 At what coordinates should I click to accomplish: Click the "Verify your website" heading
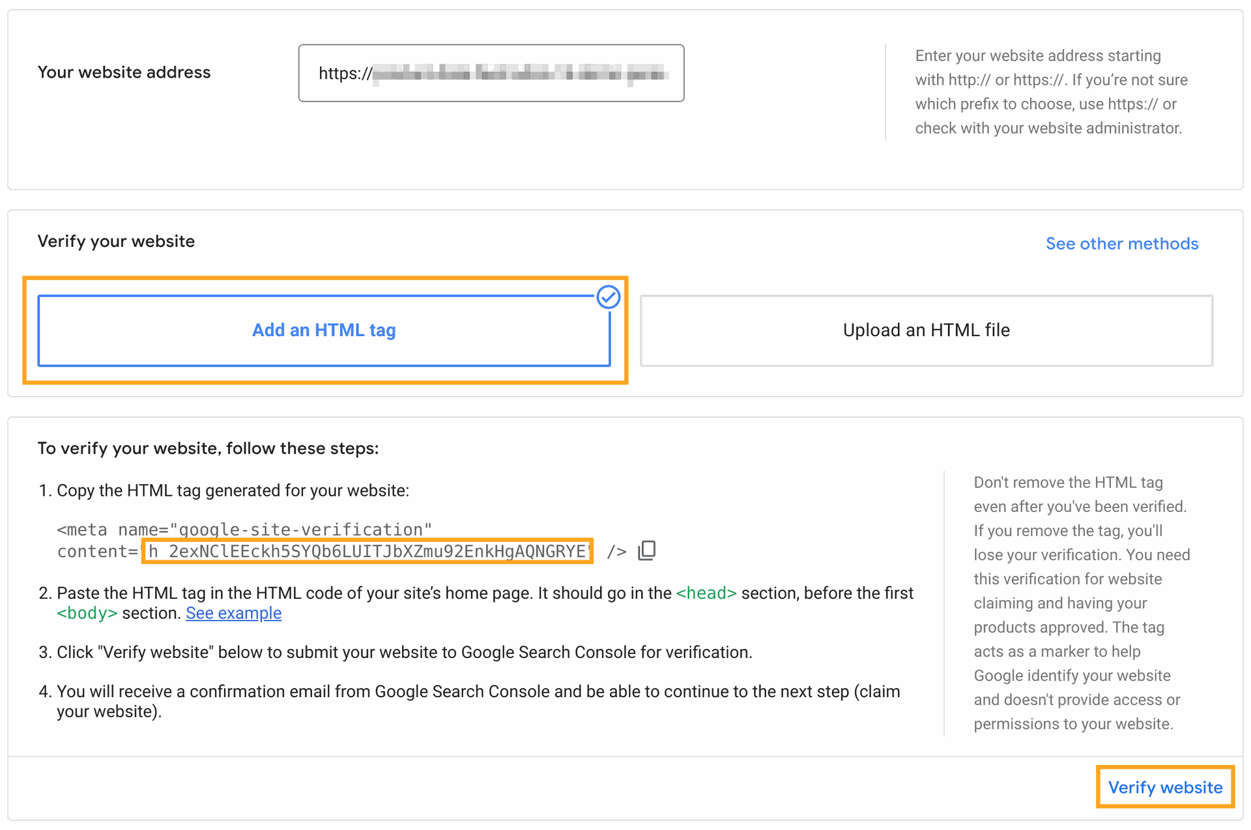pos(116,241)
